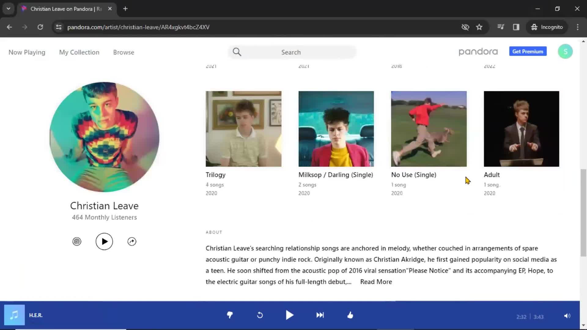Replay the current track
The height and width of the screenshot is (330, 587).
click(x=260, y=315)
